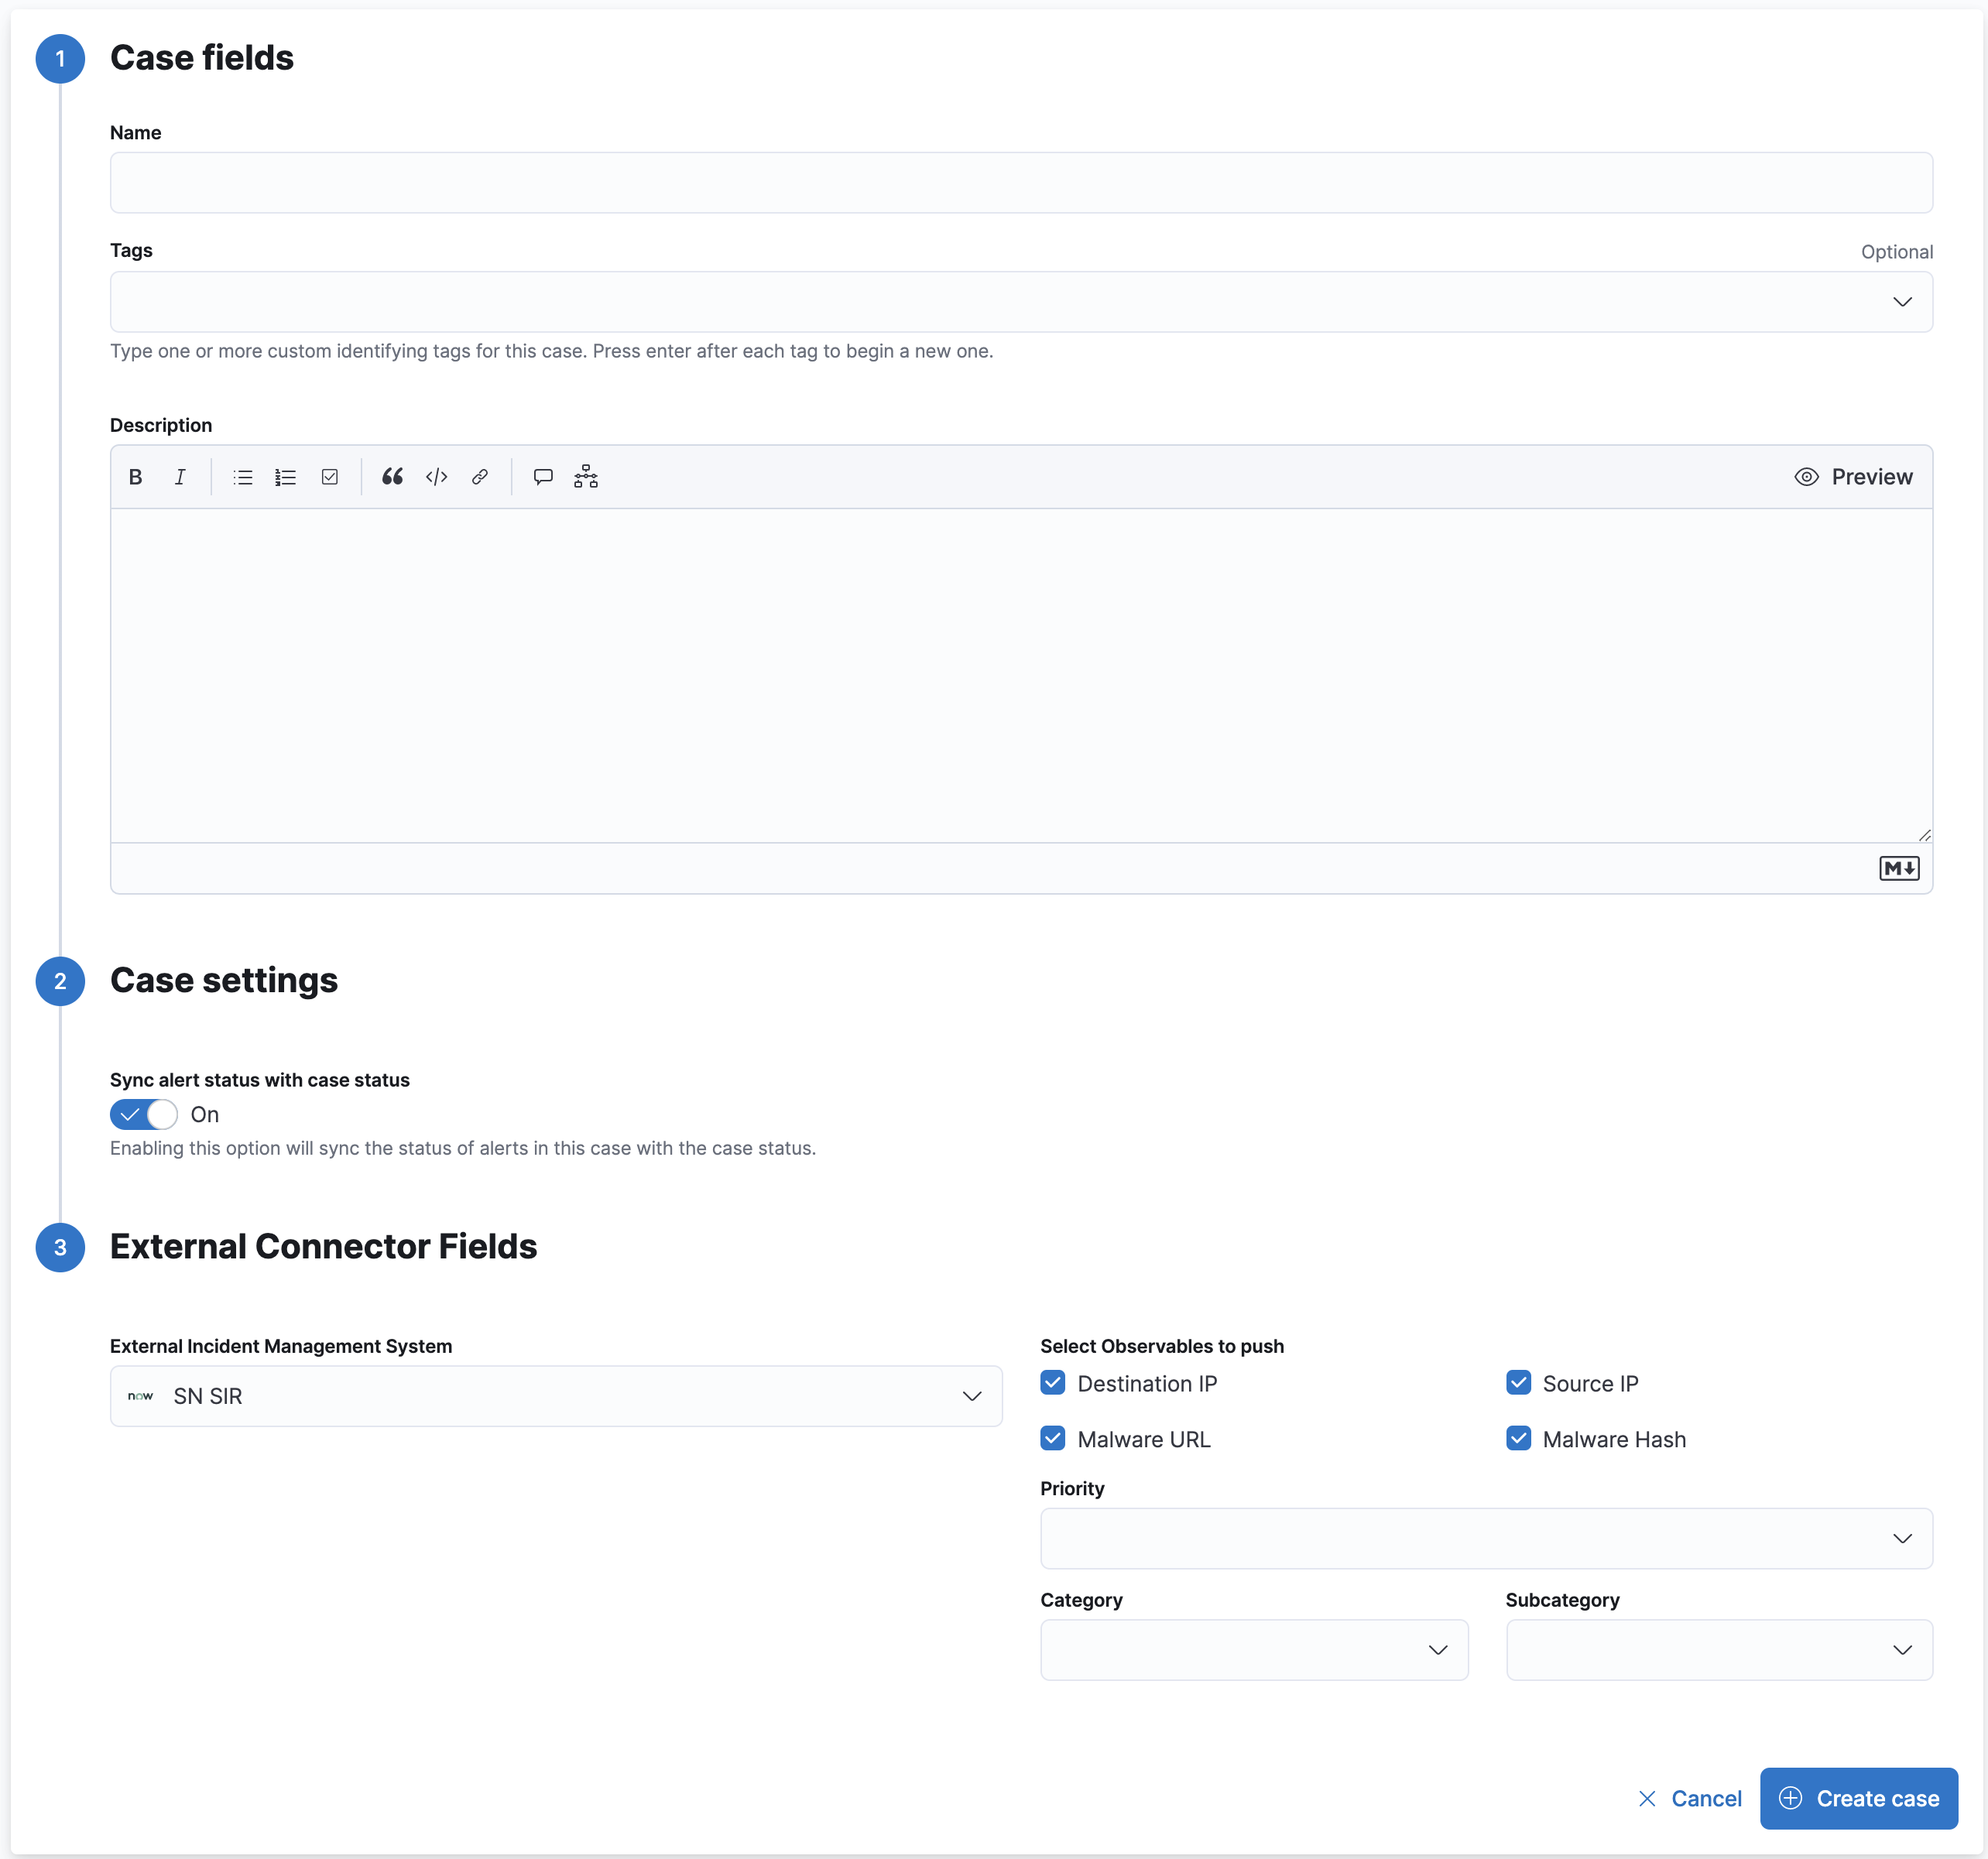Turn off sync alert status switch
Viewport: 1988px width, 1859px height.
(x=144, y=1114)
